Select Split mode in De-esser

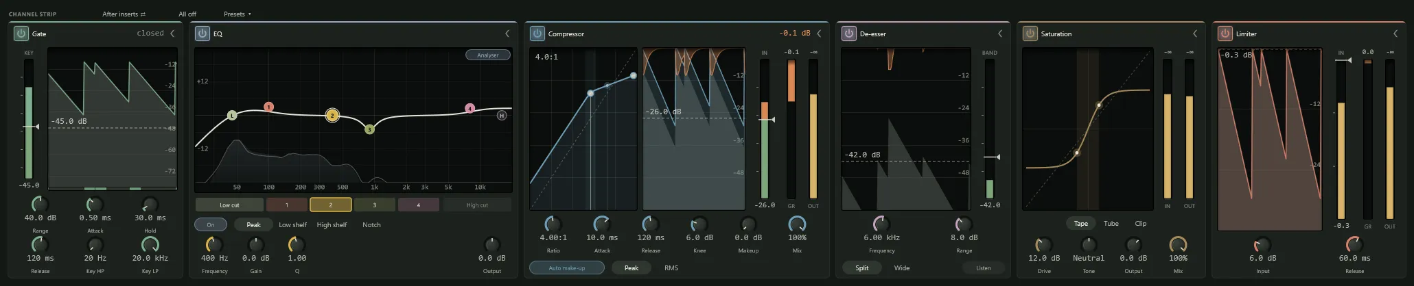[862, 268]
